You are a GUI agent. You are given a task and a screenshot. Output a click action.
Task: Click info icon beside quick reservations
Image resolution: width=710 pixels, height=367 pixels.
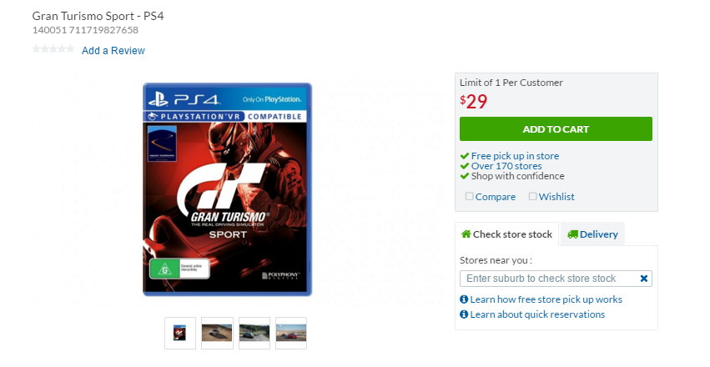coord(464,314)
